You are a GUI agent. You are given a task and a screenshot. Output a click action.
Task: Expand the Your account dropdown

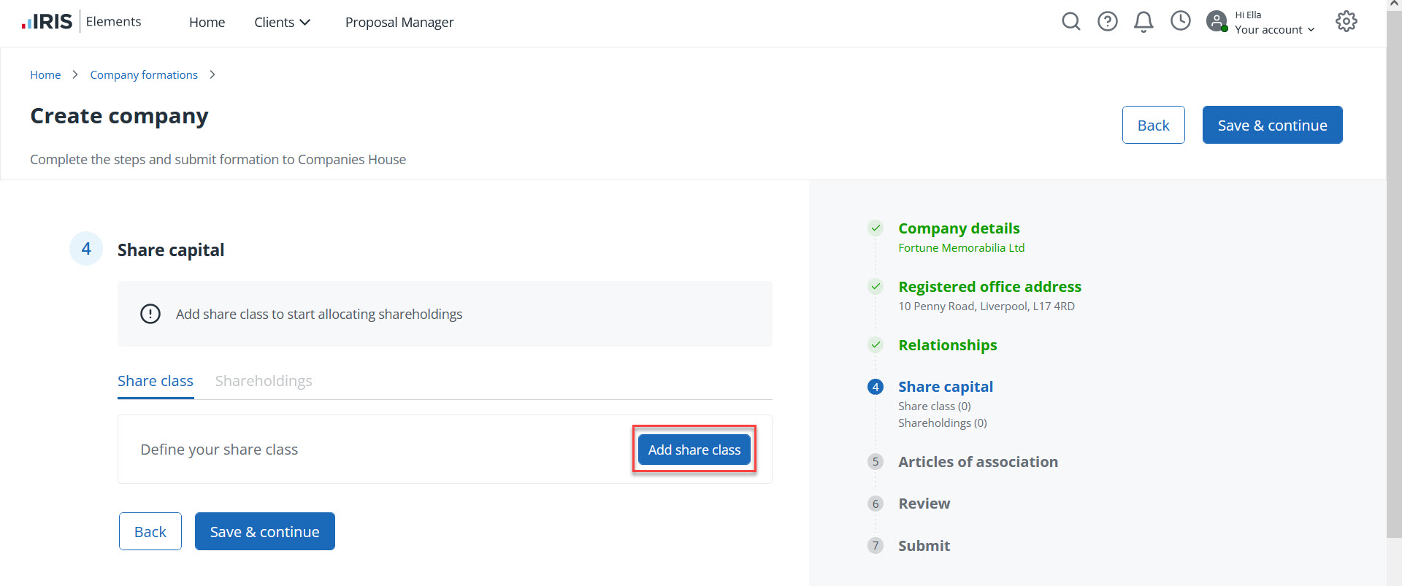[x=1274, y=30]
